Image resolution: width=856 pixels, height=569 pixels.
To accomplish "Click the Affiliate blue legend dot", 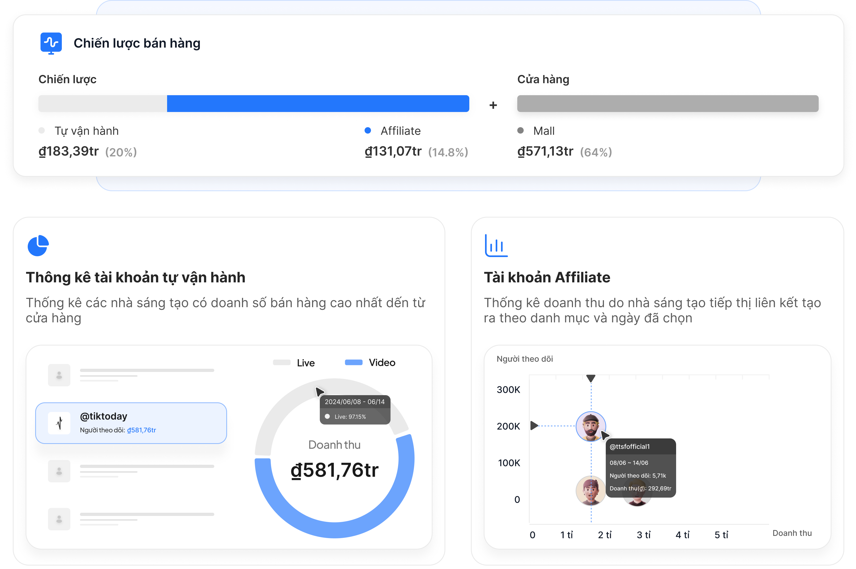I will point(368,130).
